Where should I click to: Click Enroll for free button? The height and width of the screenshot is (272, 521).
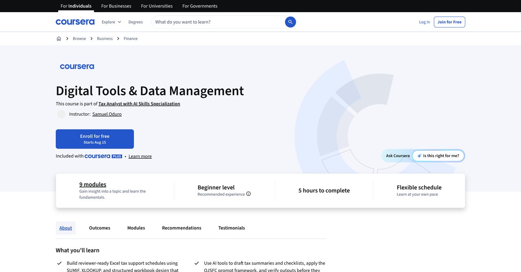pyautogui.click(x=95, y=139)
